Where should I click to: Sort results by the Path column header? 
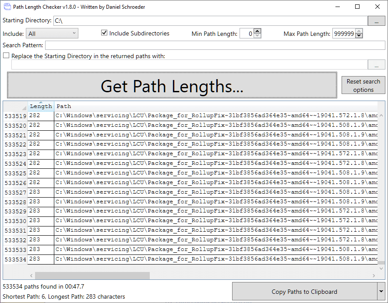pos(64,106)
